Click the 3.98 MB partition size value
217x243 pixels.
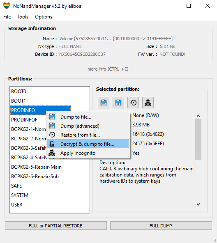click(141, 125)
